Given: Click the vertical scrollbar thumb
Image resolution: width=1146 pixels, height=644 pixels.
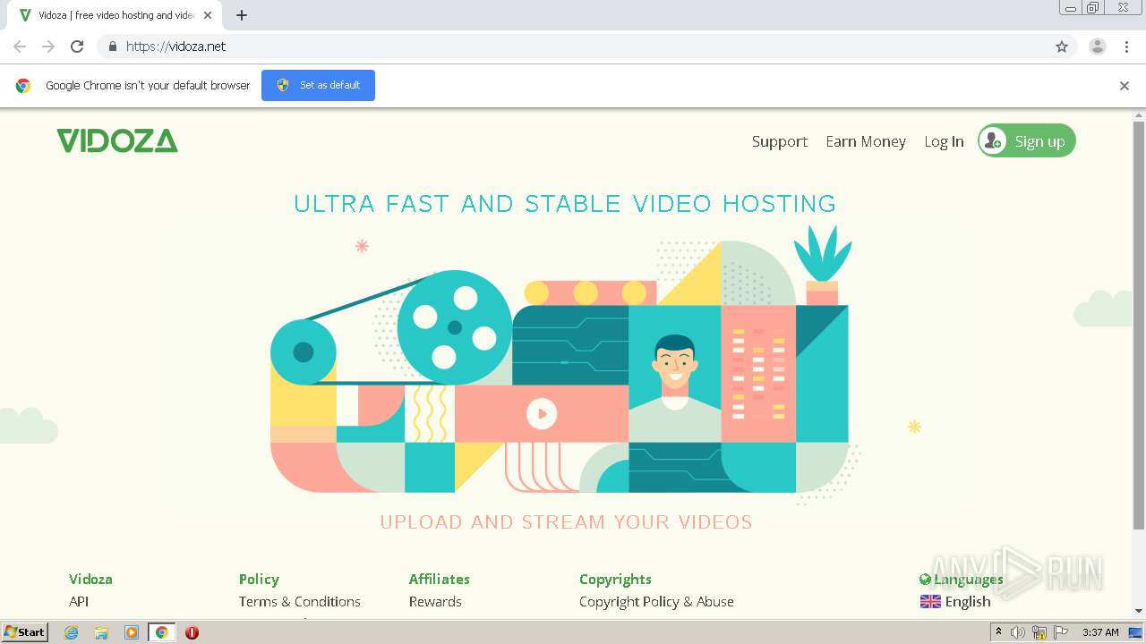Looking at the screenshot, I should pos(1139,326).
